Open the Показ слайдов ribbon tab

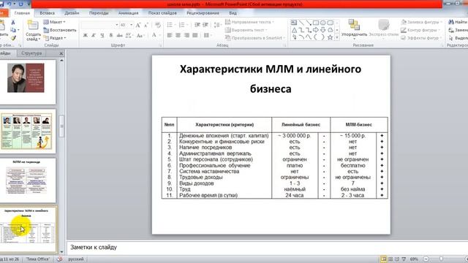coord(162,13)
